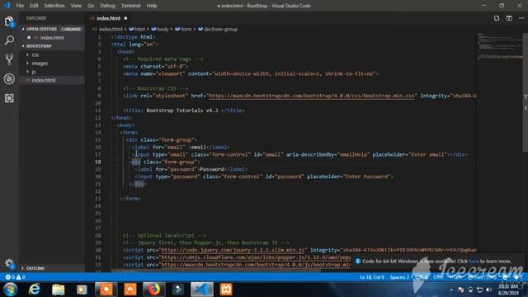Open the editor More Actions ellipsis

tap(521, 18)
